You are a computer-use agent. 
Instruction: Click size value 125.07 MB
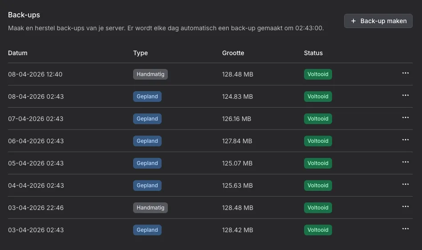(x=237, y=163)
